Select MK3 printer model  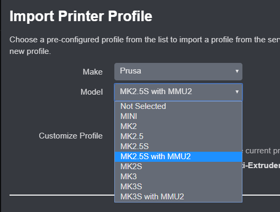pos(178,177)
